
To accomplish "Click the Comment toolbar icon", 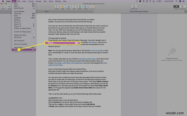I will (92, 7).
